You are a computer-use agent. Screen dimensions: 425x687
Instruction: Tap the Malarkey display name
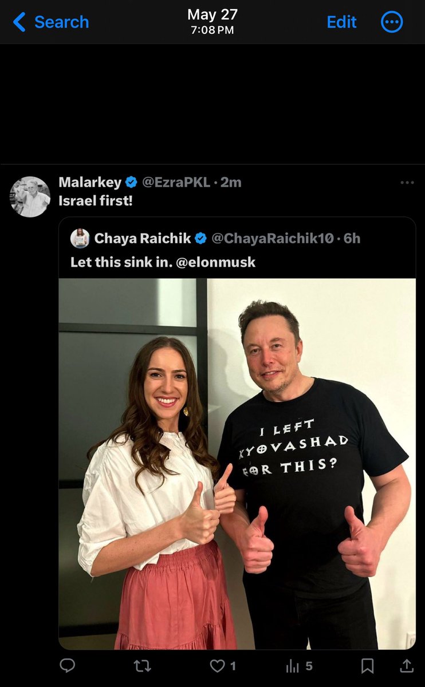90,182
